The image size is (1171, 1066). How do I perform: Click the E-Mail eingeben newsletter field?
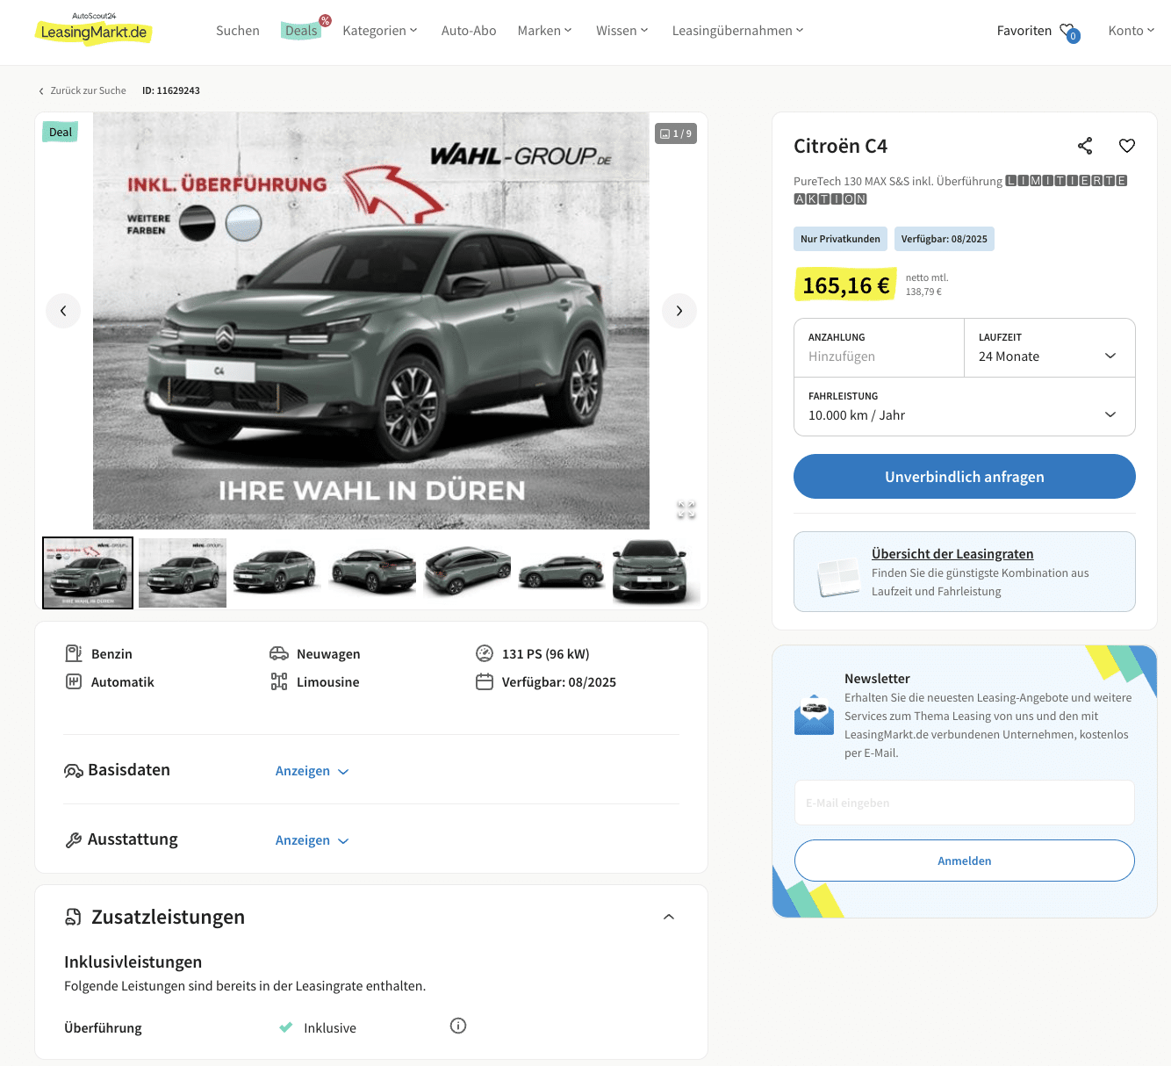[965, 803]
